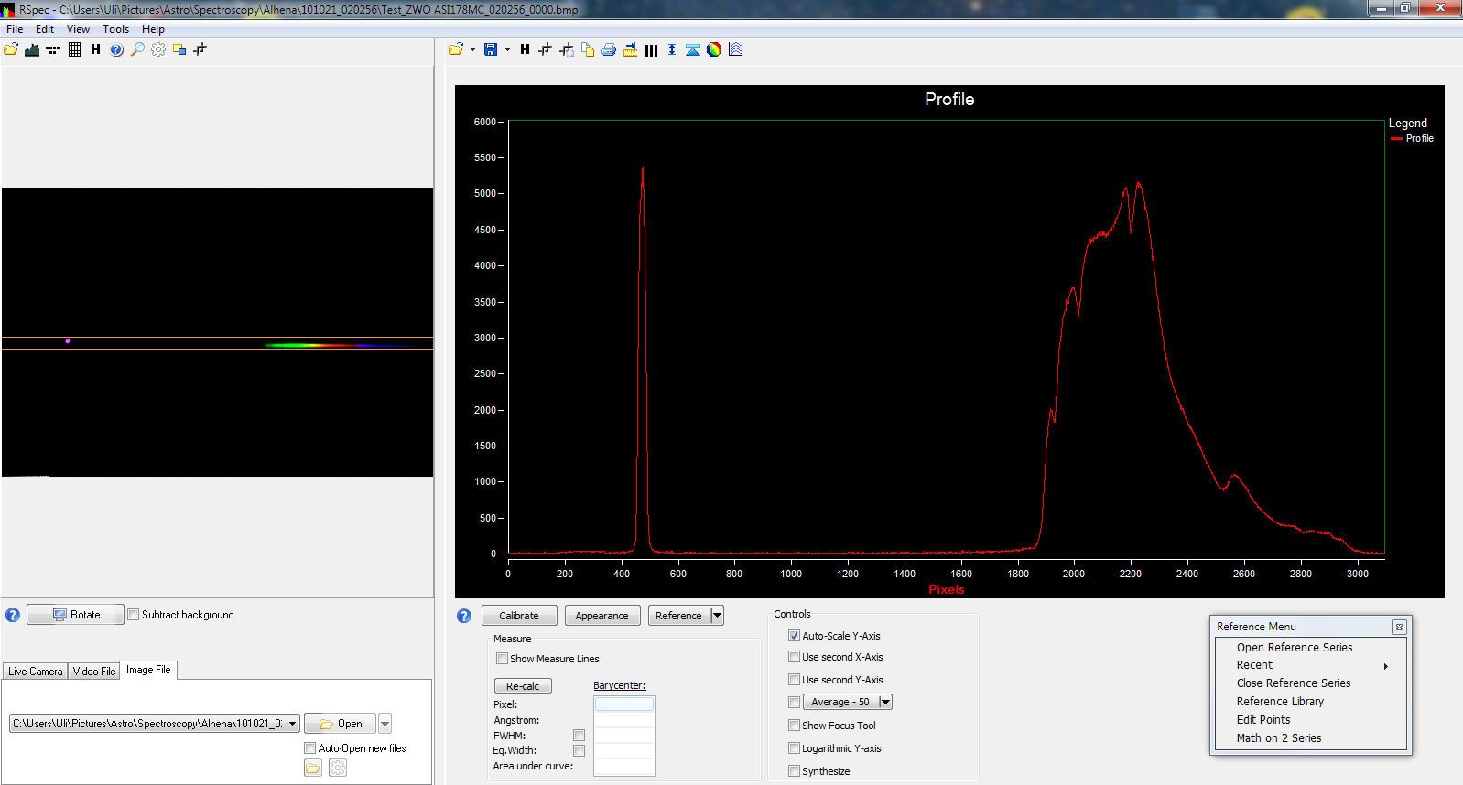Tick the Logarithmic Y-axis checkbox
The width and height of the screenshot is (1463, 785).
pos(794,748)
